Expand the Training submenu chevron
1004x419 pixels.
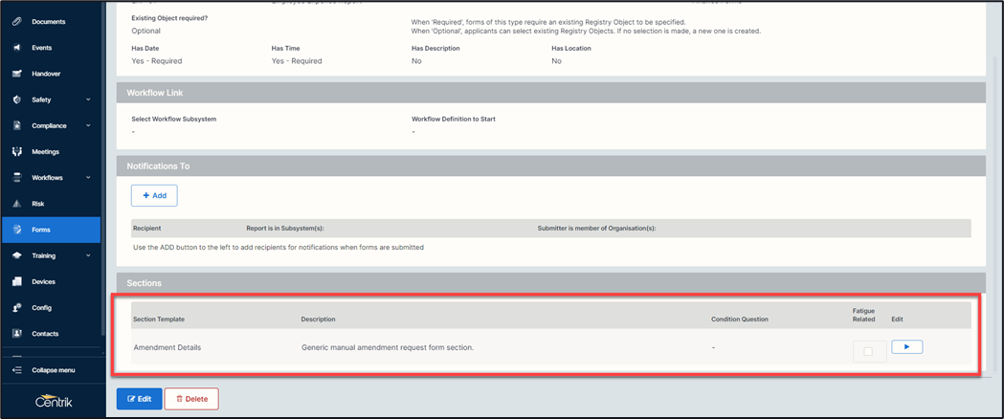88,255
